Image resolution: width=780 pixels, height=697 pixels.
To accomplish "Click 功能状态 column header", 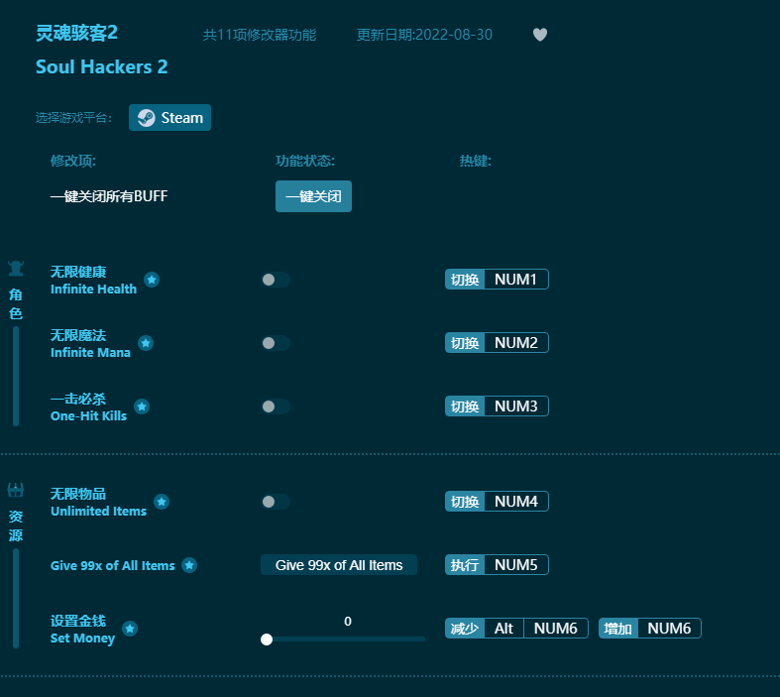I will coord(305,161).
